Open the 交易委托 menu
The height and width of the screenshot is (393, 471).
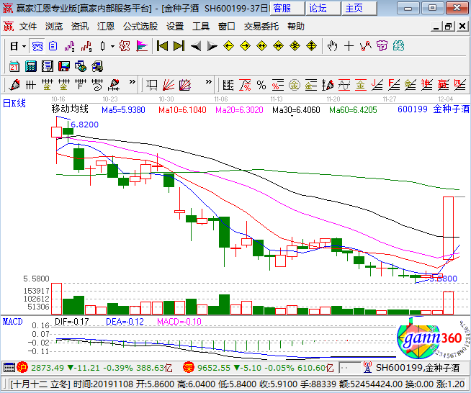tap(261, 27)
